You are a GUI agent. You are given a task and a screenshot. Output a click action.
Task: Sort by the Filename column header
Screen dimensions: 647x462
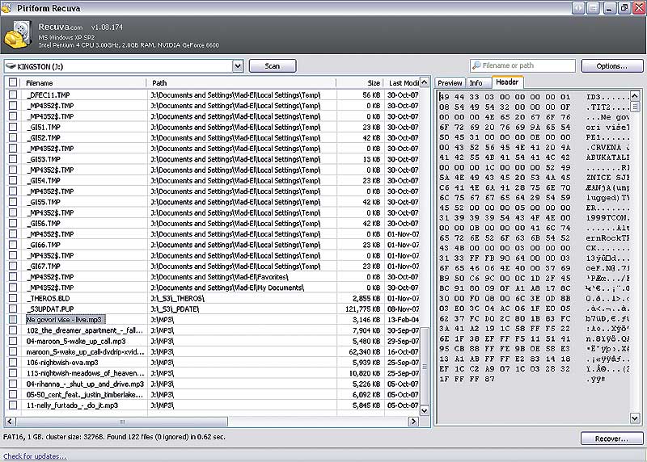(x=83, y=83)
